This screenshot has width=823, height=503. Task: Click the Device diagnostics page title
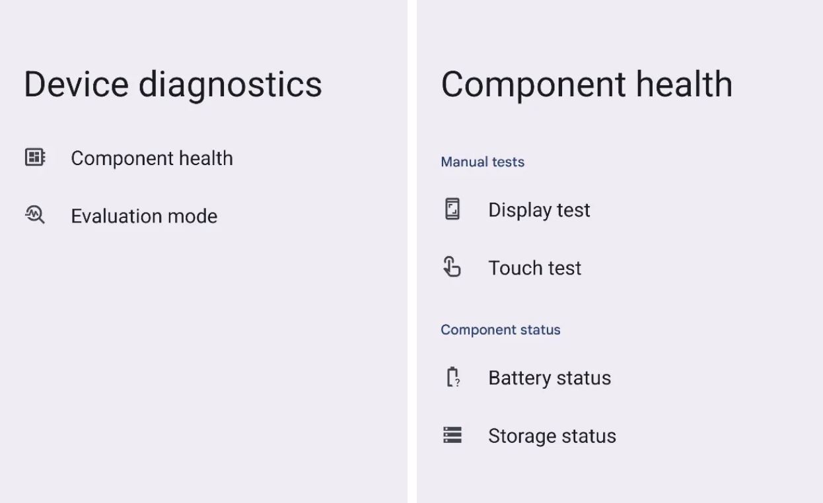click(x=173, y=84)
